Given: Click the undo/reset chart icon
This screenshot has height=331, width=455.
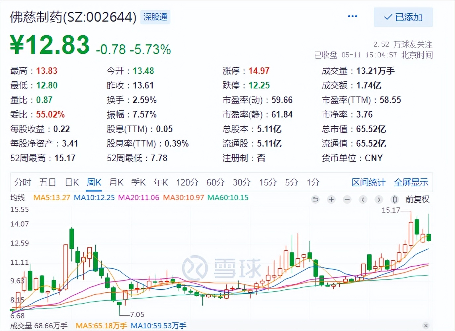Looking at the screenshot, I should [x=315, y=200].
